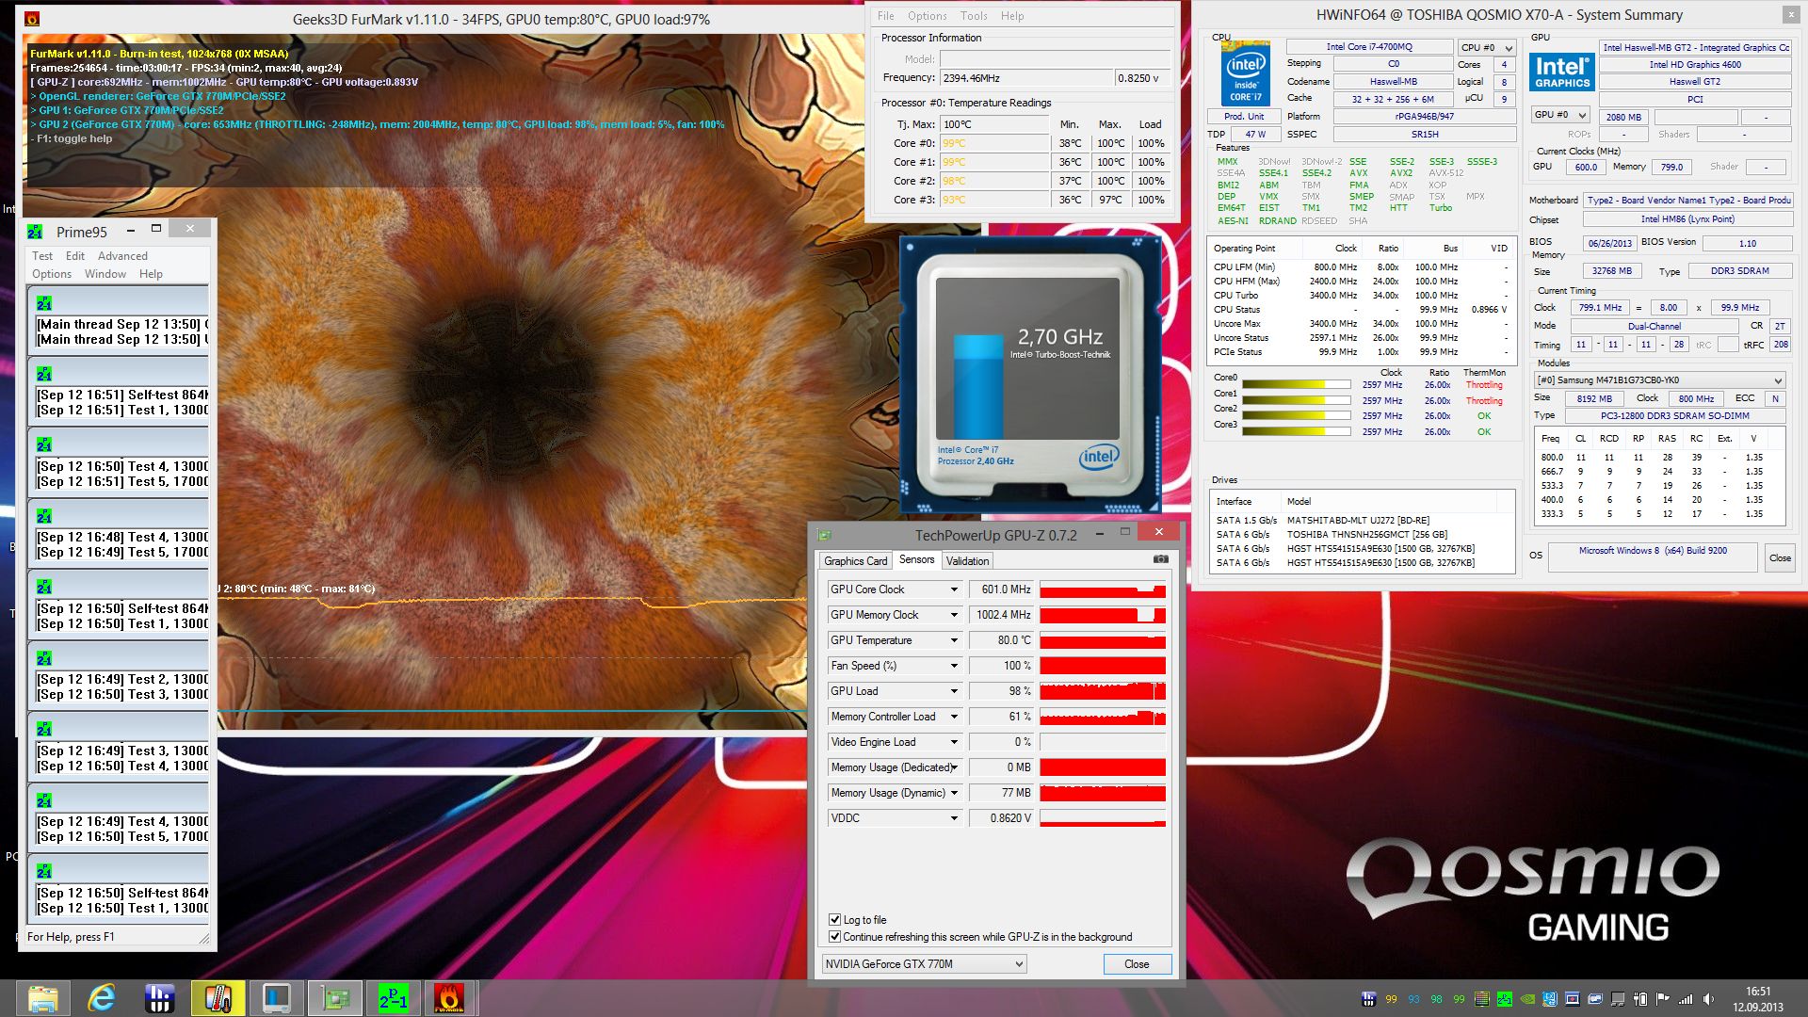Open the NVIDIA GeForce GTX 770M selector
Image resolution: width=1808 pixels, height=1017 pixels.
pos(924,963)
